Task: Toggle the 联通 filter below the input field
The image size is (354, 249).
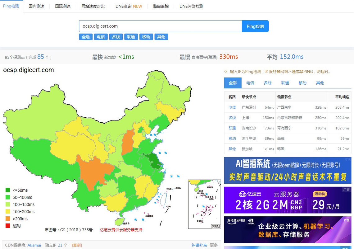Action: pyautogui.click(x=131, y=37)
